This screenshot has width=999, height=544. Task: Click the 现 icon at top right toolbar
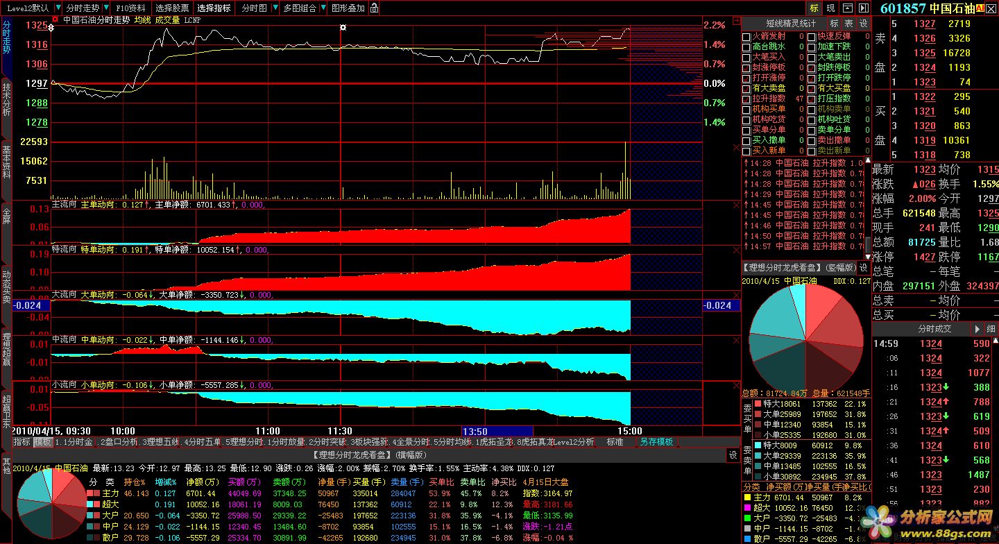830,8
